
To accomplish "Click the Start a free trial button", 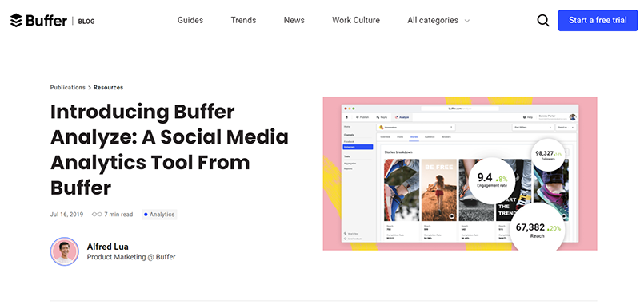I will point(598,20).
